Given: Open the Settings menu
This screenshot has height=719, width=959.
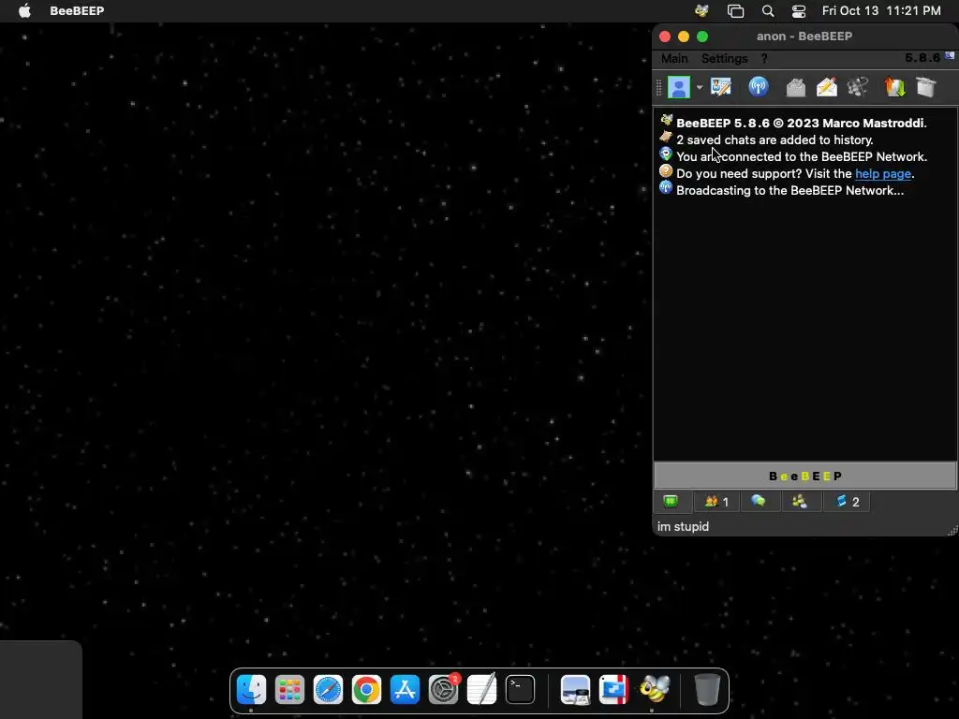Looking at the screenshot, I should [724, 58].
